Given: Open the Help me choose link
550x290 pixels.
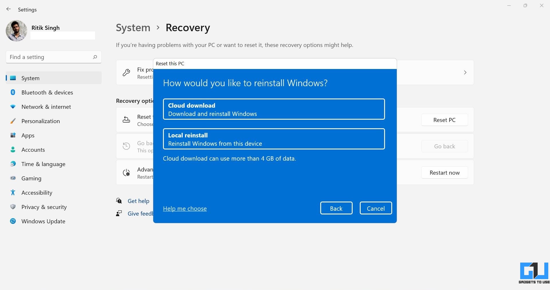Looking at the screenshot, I should coord(185,209).
